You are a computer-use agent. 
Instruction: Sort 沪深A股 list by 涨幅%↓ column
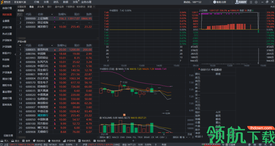click(x=62, y=46)
